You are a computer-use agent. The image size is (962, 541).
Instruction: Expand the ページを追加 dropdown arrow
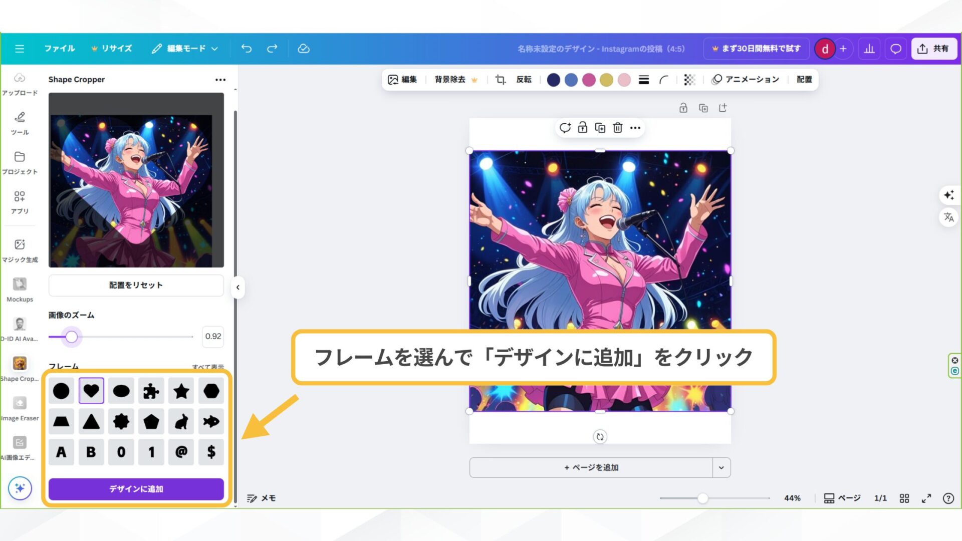tap(722, 467)
